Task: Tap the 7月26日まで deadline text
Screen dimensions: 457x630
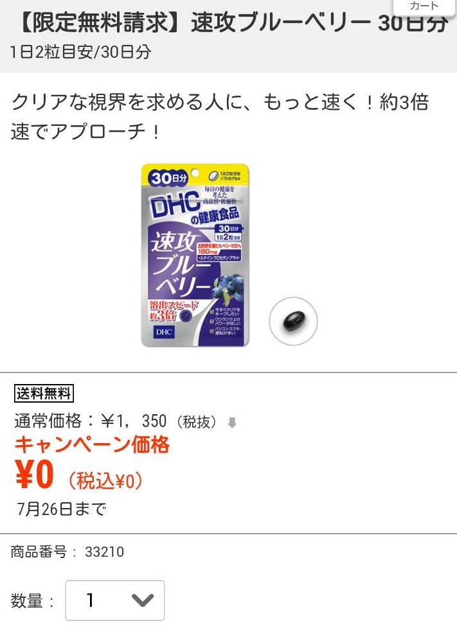Action: pos(62,509)
